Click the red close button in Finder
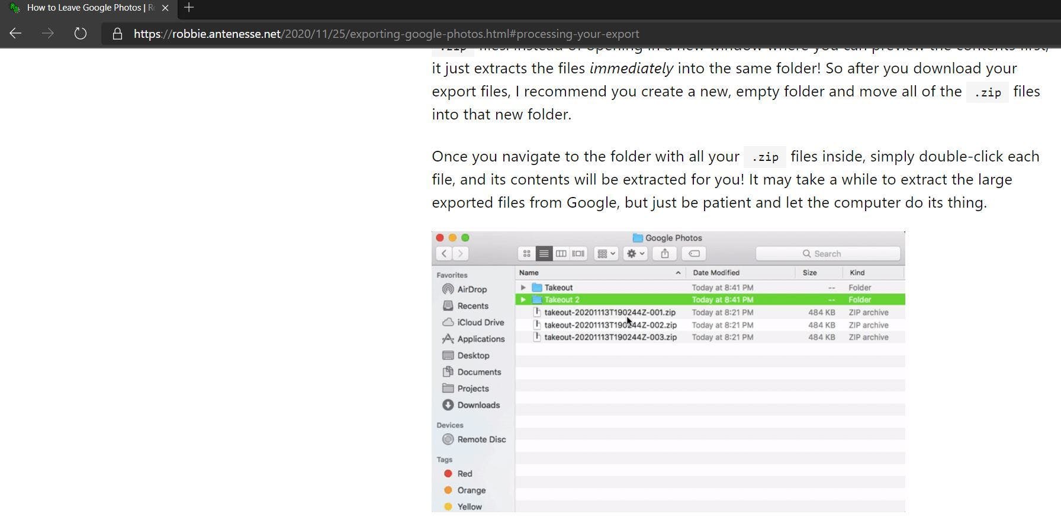 pos(440,238)
